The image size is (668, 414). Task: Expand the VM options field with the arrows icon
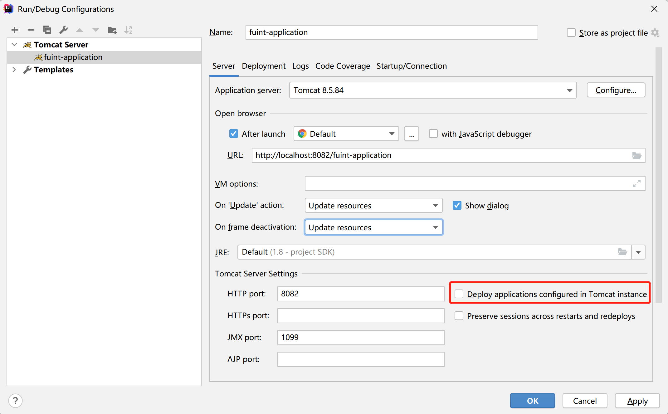(x=637, y=183)
